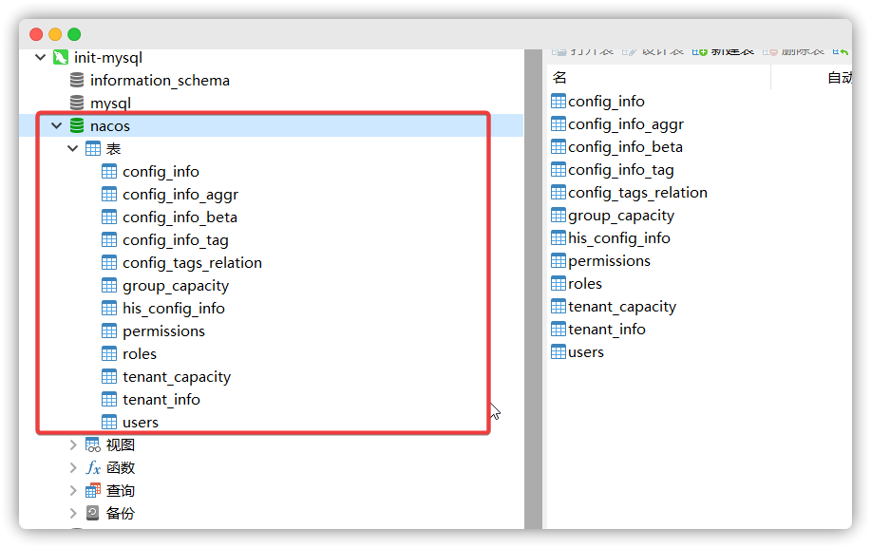Collapse the 表 tables node

point(72,148)
